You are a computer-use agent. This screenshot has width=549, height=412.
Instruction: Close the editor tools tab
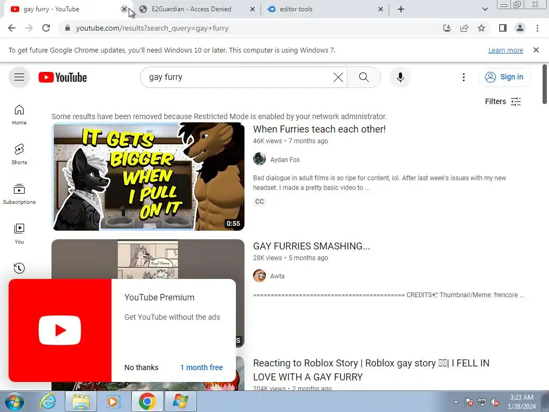coord(381,9)
